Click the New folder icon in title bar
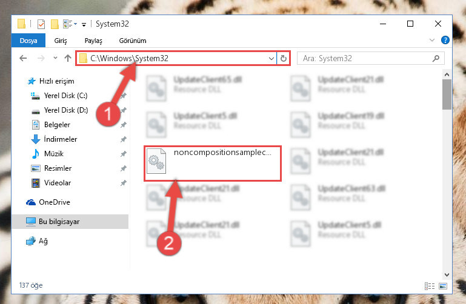This screenshot has height=304, width=466. pos(55,24)
